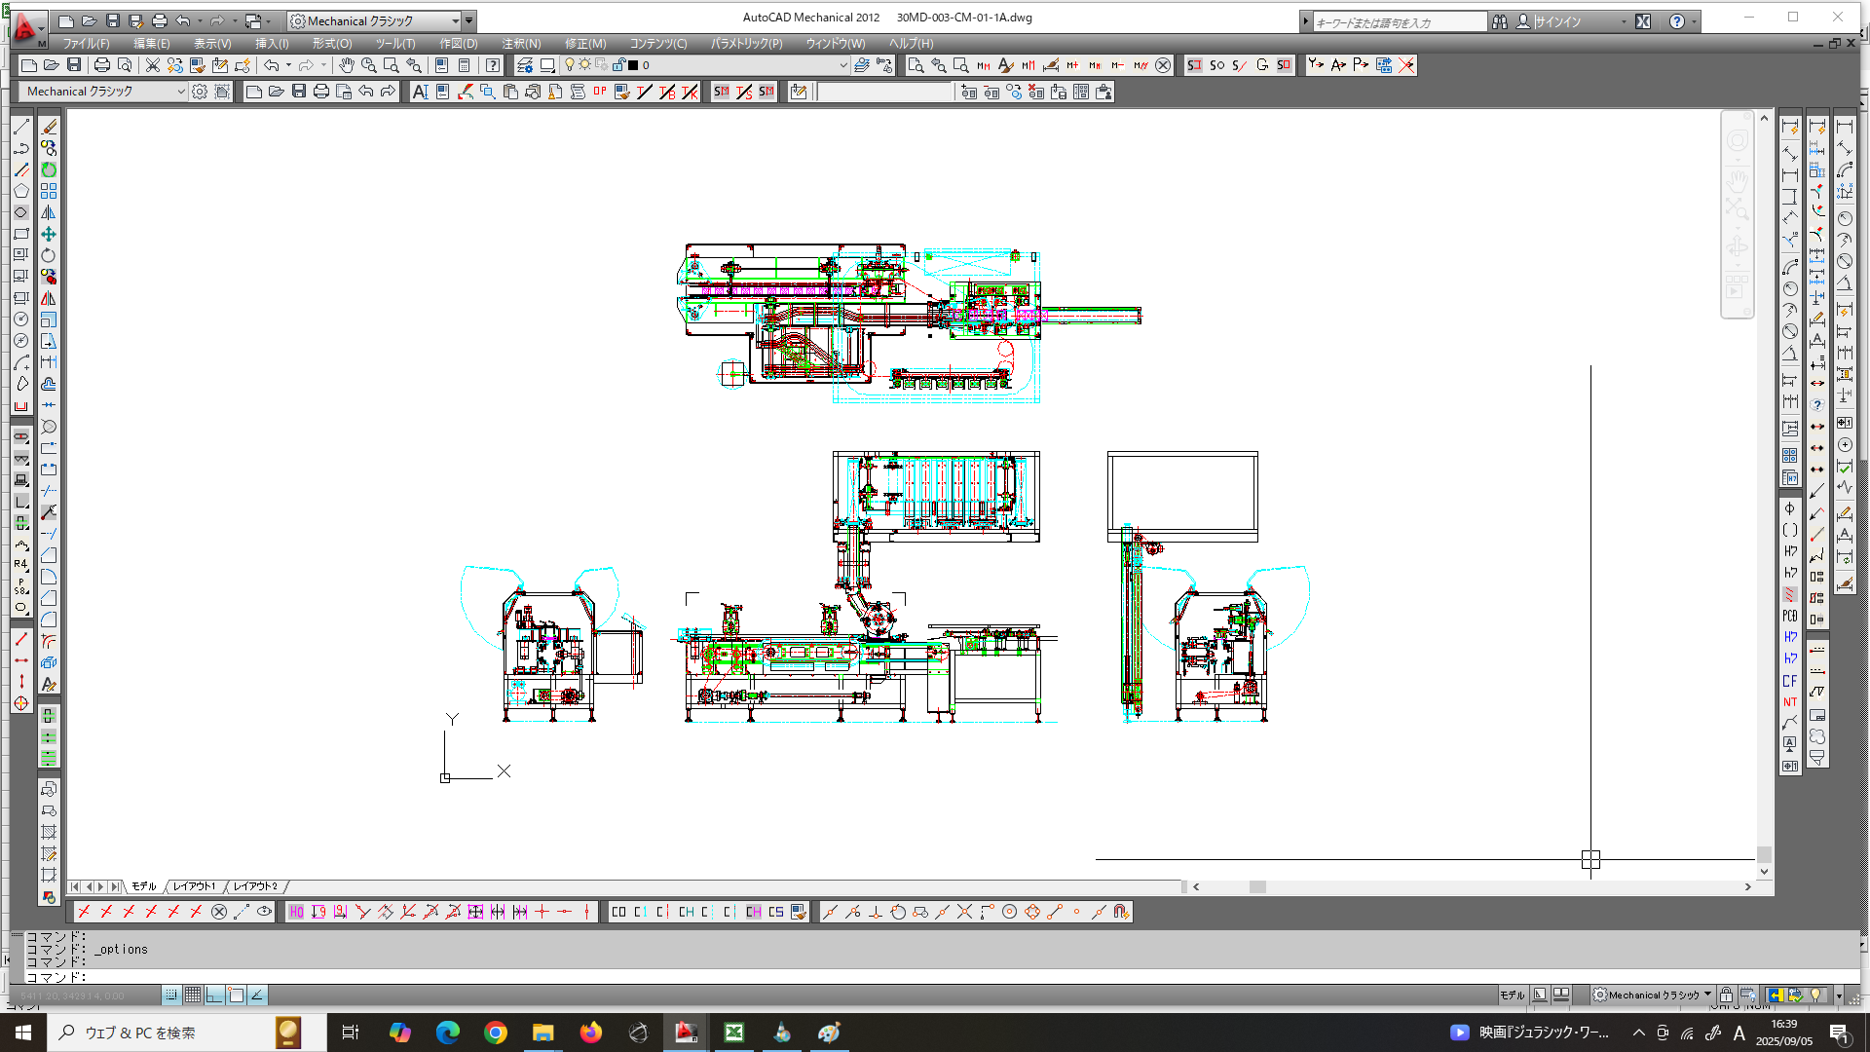The image size is (1870, 1052).
Task: Click the keyword search input field
Action: coord(1398,22)
